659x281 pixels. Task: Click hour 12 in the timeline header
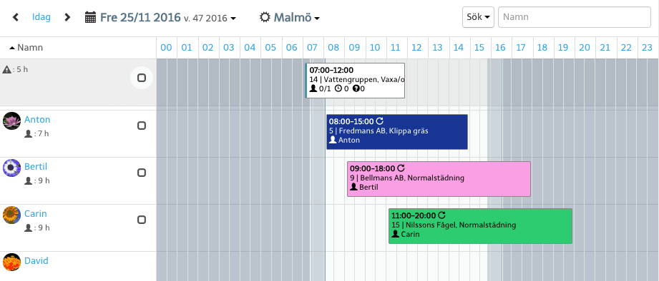416,48
